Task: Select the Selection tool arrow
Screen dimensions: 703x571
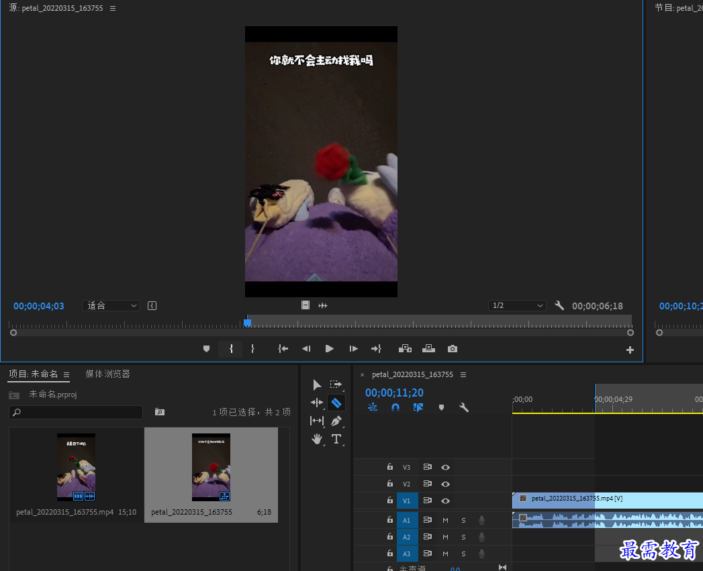Action: click(316, 384)
